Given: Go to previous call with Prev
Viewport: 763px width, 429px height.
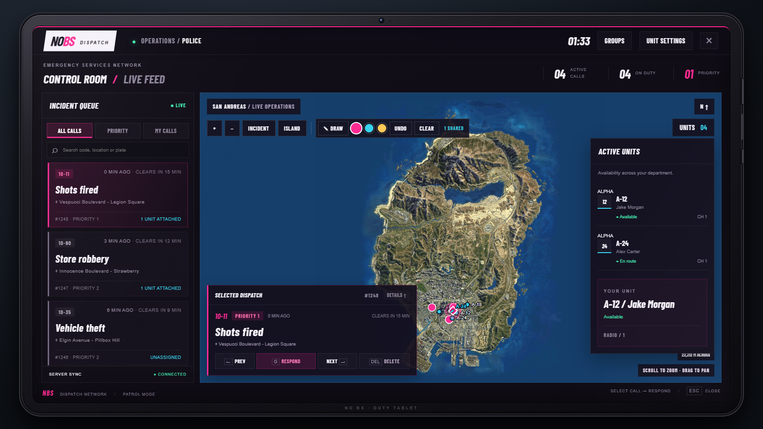Looking at the screenshot, I should pyautogui.click(x=235, y=361).
